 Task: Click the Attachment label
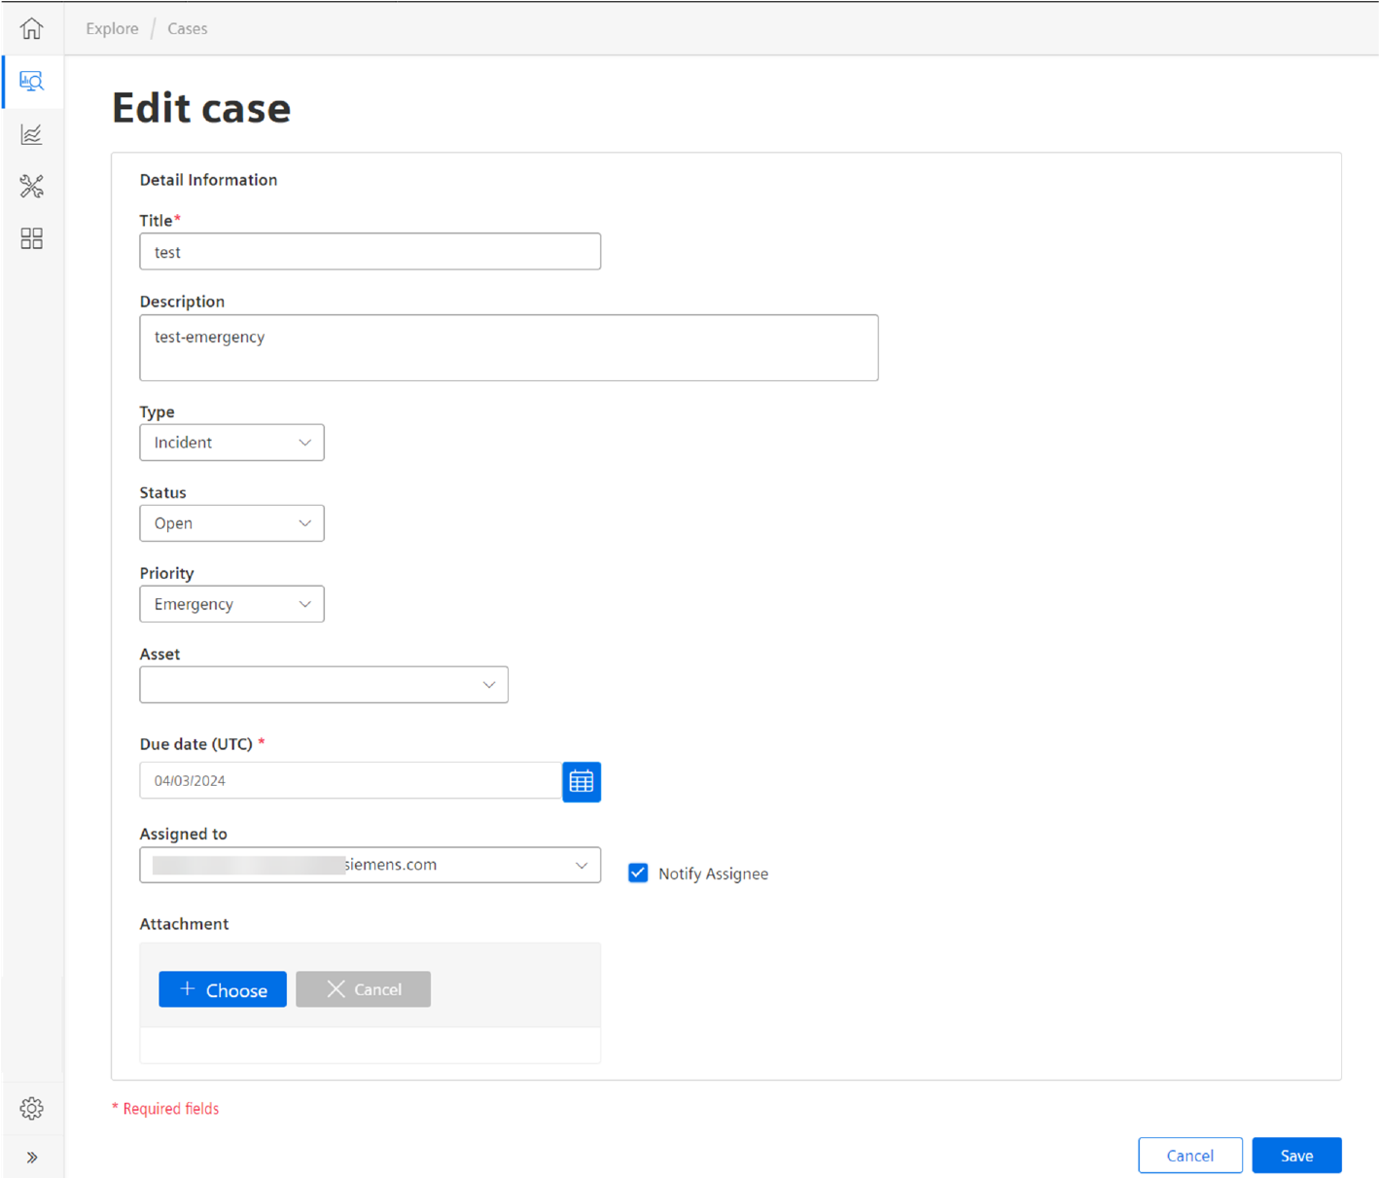[184, 924]
